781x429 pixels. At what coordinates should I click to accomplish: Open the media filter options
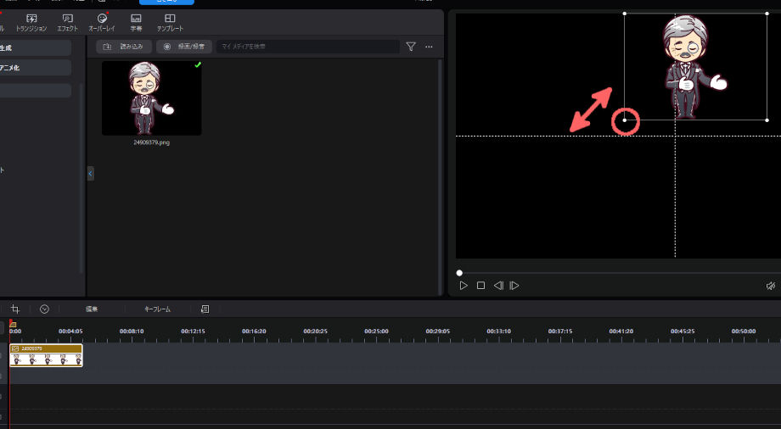pos(411,47)
